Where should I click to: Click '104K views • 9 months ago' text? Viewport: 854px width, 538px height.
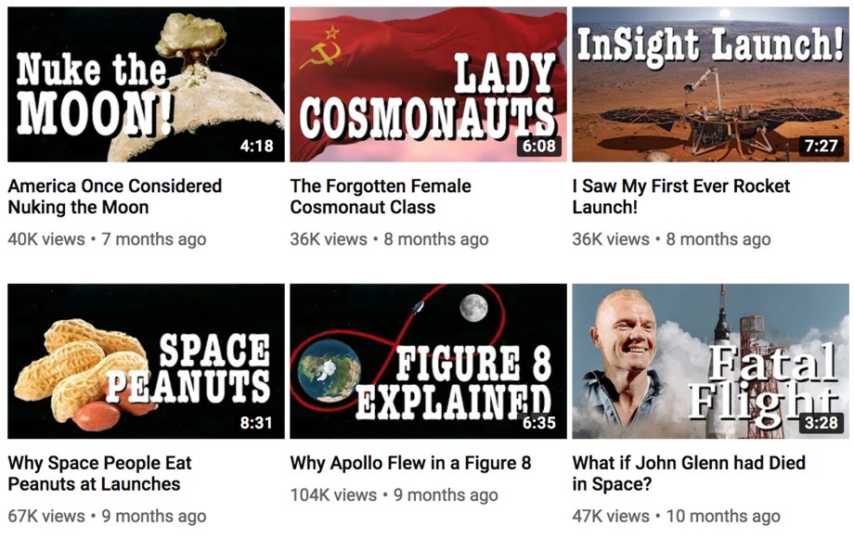tap(394, 495)
